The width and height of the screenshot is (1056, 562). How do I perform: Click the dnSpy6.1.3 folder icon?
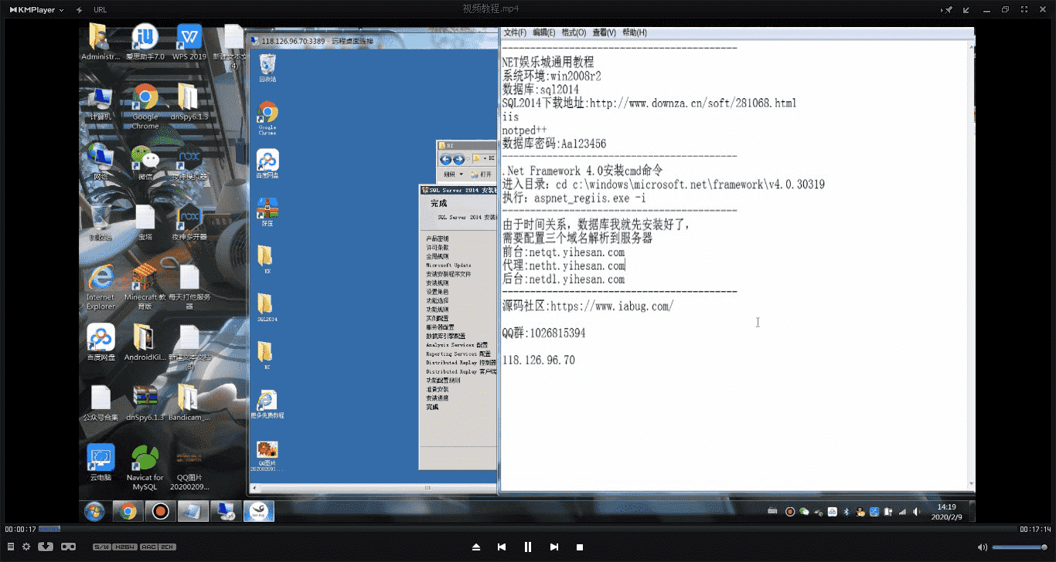click(x=189, y=102)
